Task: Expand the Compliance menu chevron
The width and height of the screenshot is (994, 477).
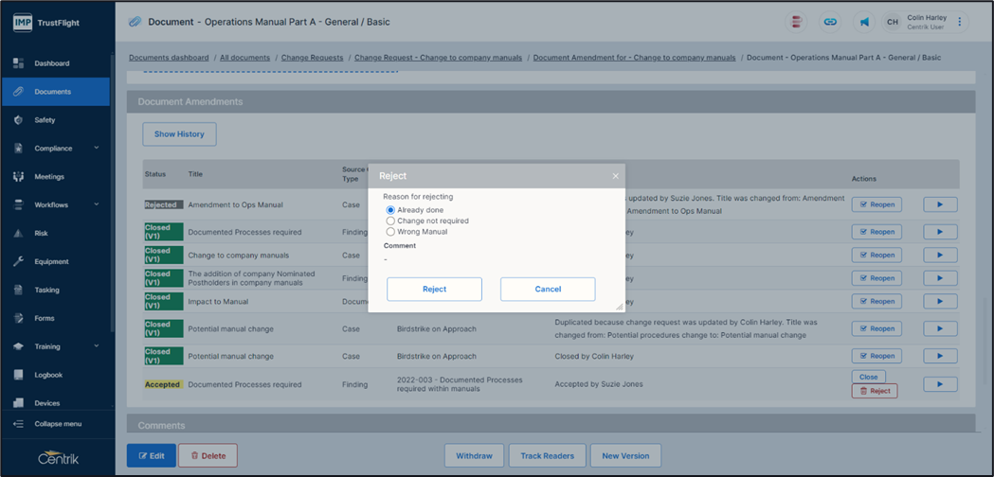Action: coord(97,149)
